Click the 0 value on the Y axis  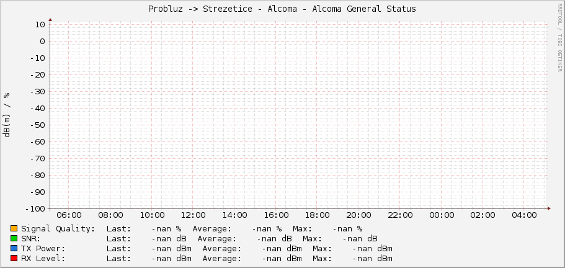[43, 42]
